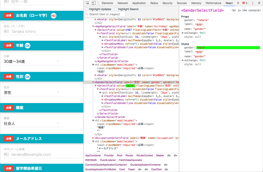This screenshot has height=172, width=263.
Task: Select RouterContext in breadcrumb
Action: (145, 155)
